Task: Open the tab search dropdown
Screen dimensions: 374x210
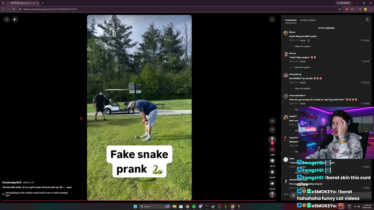Action: (x=3, y=3)
